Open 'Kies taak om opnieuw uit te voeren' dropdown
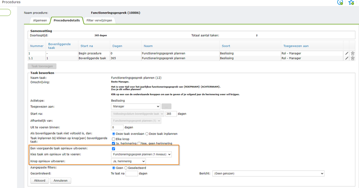359x188 pixels. tap(142, 155)
